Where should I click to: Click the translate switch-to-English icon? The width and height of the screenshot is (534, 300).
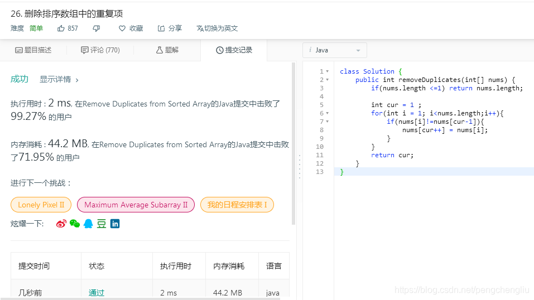(x=200, y=28)
